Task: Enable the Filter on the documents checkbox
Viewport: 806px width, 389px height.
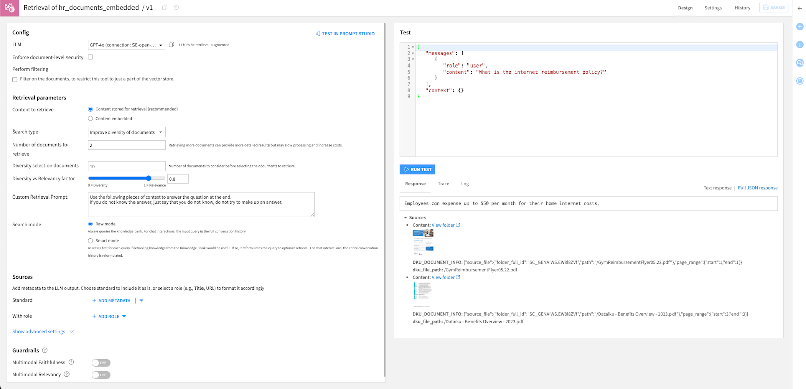Action: pyautogui.click(x=15, y=79)
